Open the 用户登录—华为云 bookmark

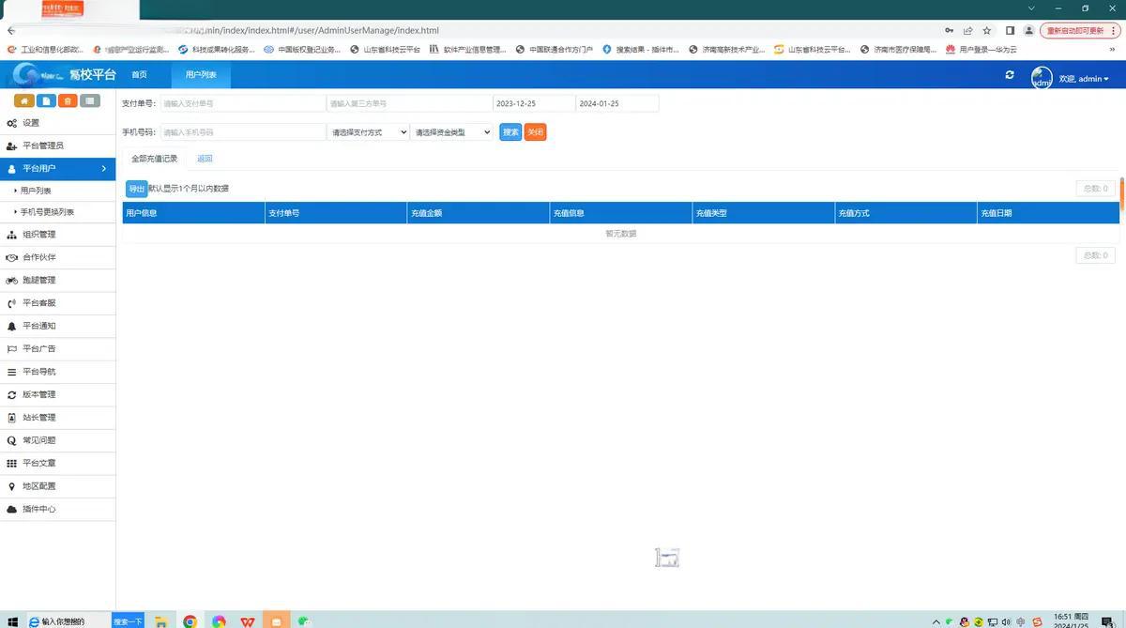pos(981,50)
